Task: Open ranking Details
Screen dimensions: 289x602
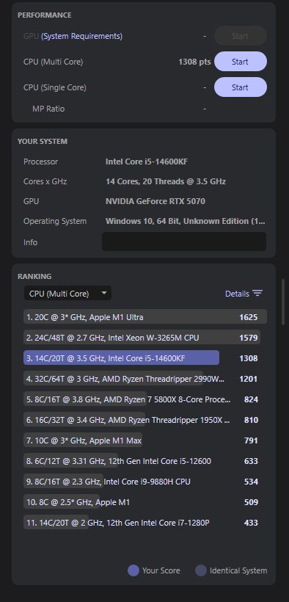Action: coord(237,294)
